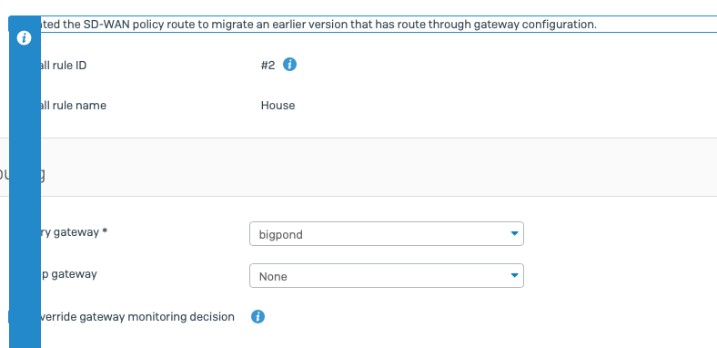Click info icon beside override gateway monitoring decision
The width and height of the screenshot is (717, 348).
pos(258,316)
